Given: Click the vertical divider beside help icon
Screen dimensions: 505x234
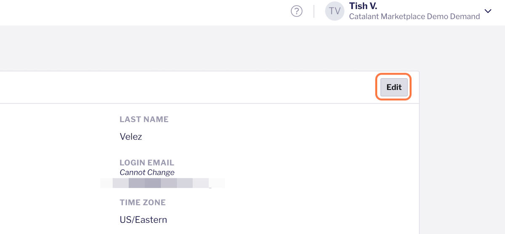Looking at the screenshot, I should (314, 11).
